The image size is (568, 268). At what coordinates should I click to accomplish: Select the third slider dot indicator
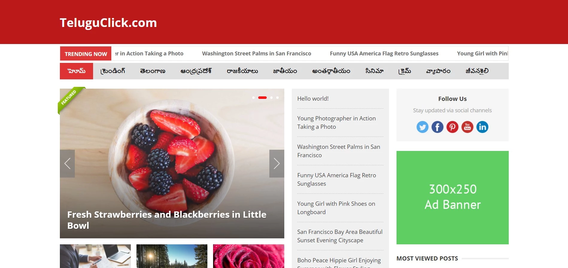coord(271,98)
